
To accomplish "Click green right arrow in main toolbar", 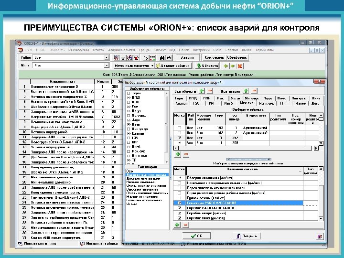I will [233, 65].
